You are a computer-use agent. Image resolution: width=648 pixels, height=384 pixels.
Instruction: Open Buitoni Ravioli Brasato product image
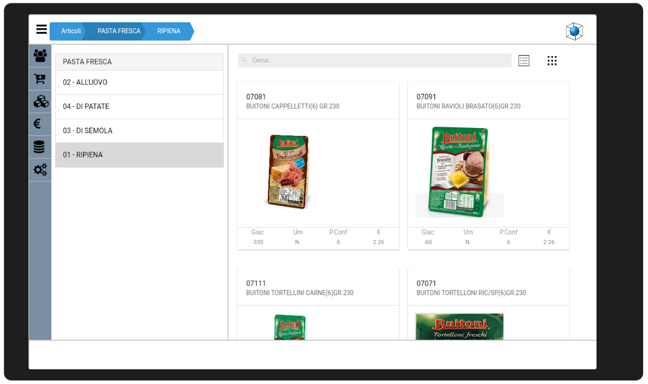[460, 172]
